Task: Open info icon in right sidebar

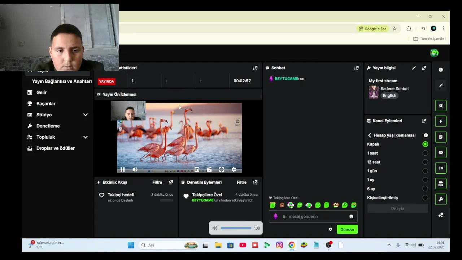Action: (441, 70)
